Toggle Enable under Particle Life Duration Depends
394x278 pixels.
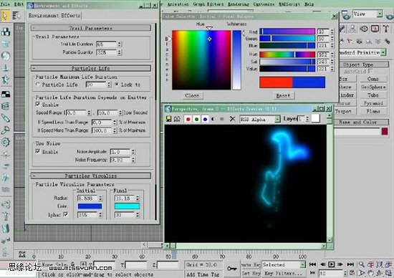click(38, 104)
